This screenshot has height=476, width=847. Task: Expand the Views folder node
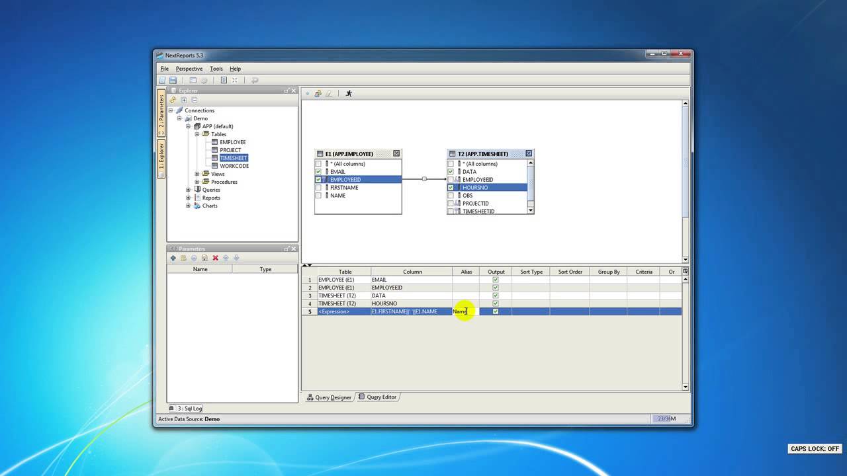pos(197,174)
